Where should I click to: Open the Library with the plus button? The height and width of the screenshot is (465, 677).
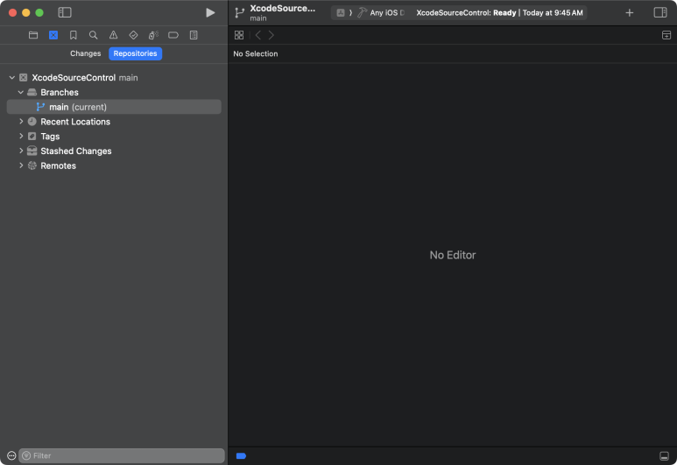tap(630, 13)
